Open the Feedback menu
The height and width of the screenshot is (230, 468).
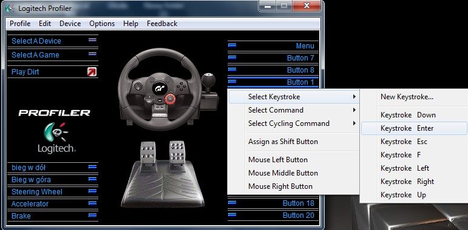click(162, 24)
